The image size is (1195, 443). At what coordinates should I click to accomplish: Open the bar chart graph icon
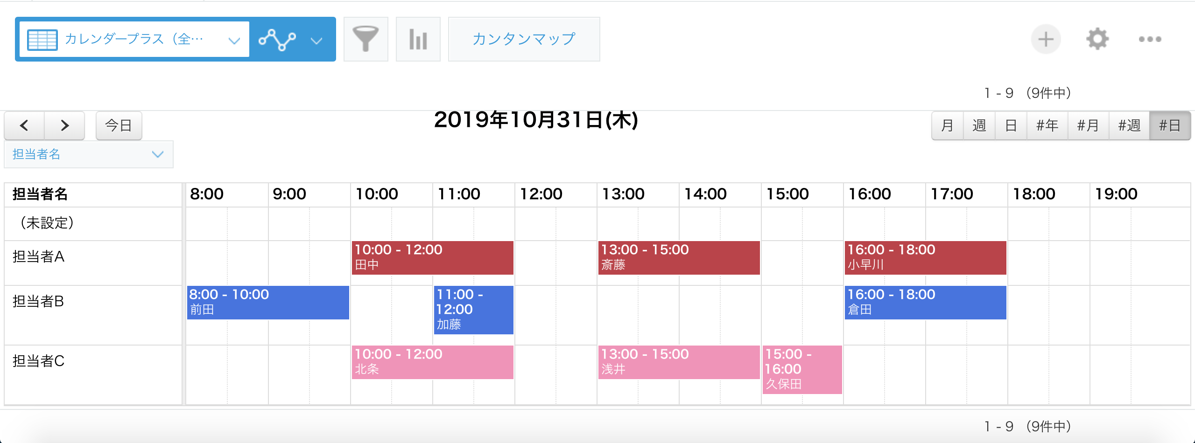[x=418, y=39]
